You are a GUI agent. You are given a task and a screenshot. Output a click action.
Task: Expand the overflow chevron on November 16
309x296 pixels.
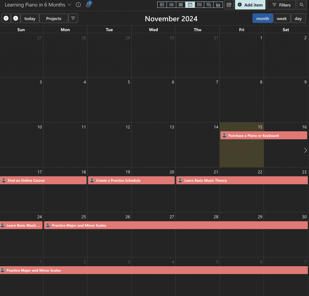click(305, 150)
